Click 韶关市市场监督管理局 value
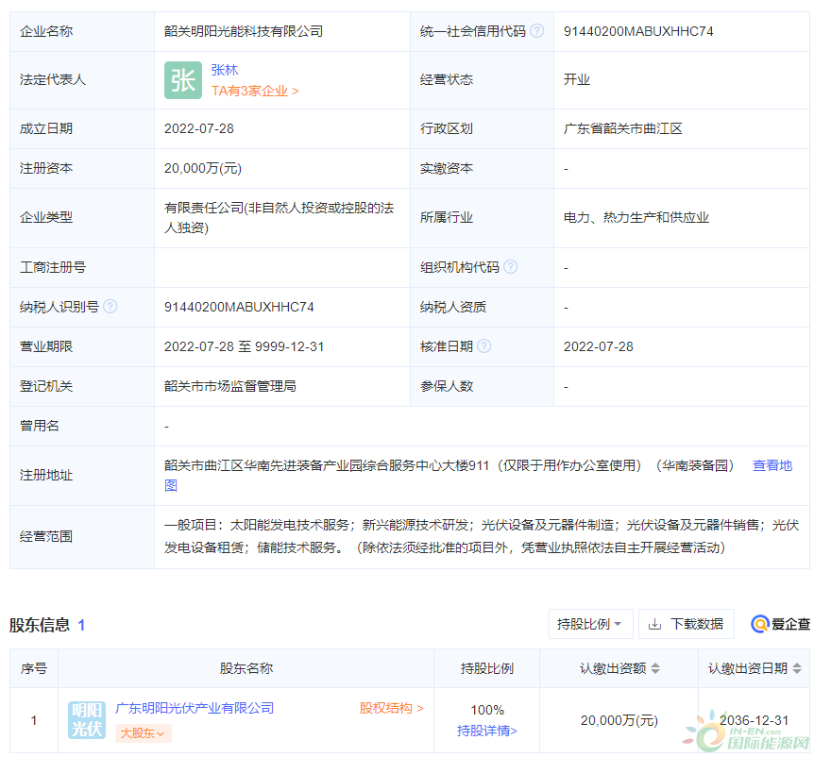Viewport: 814px width, 757px height. click(x=230, y=386)
